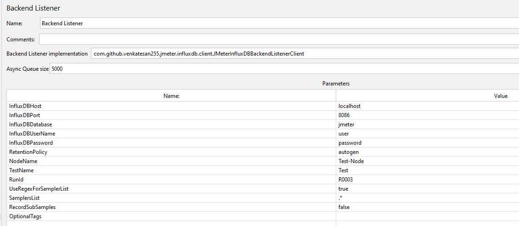This screenshot has height=226, width=519.
Task: Select the SamplersList parameter name cell
Action: coord(171,198)
